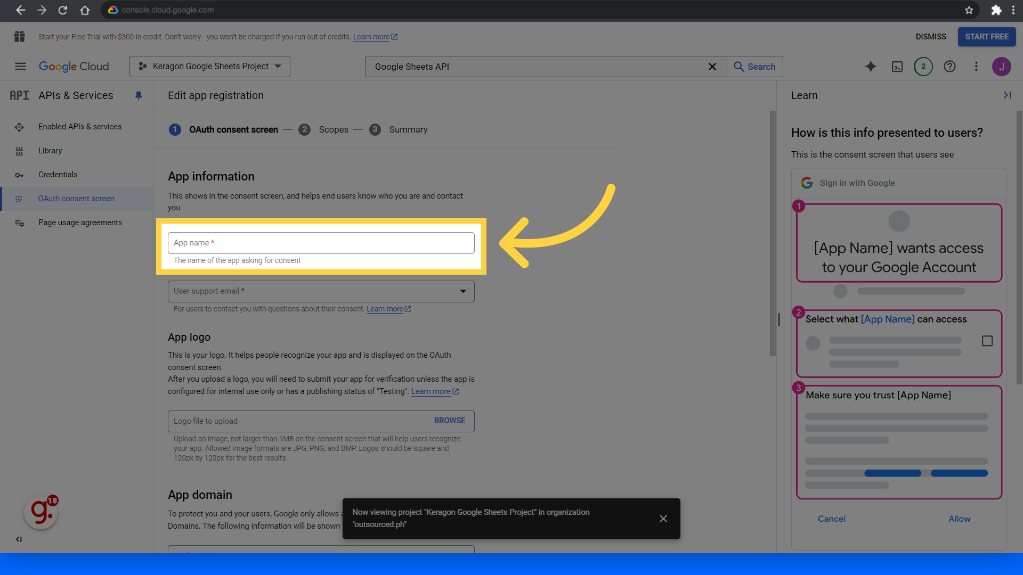This screenshot has width=1023, height=575.
Task: Collapse the left navigation sidebar
Action: click(19, 539)
